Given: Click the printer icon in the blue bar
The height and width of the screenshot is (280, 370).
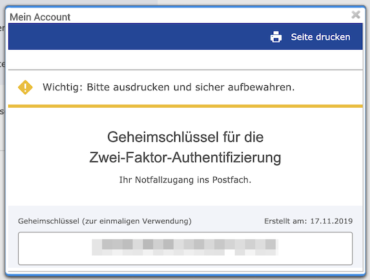Looking at the screenshot, I should pos(276,37).
